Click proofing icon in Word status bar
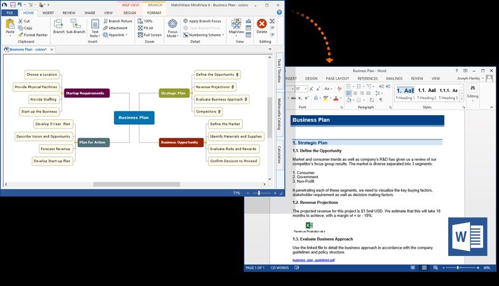The image size is (499, 286). pos(297,268)
